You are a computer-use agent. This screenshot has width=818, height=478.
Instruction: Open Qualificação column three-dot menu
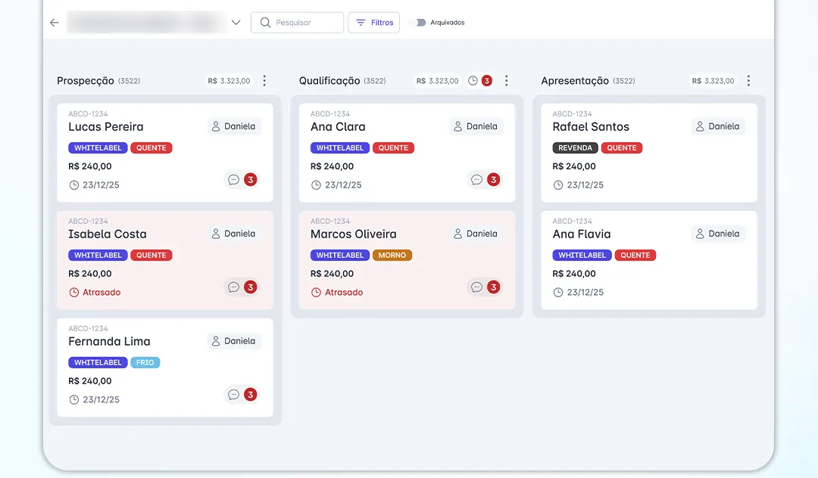[x=507, y=81]
